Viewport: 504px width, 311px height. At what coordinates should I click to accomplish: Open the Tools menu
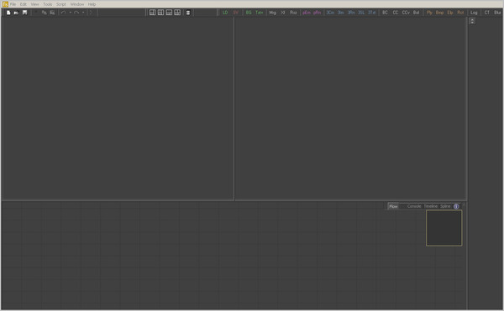[48, 4]
